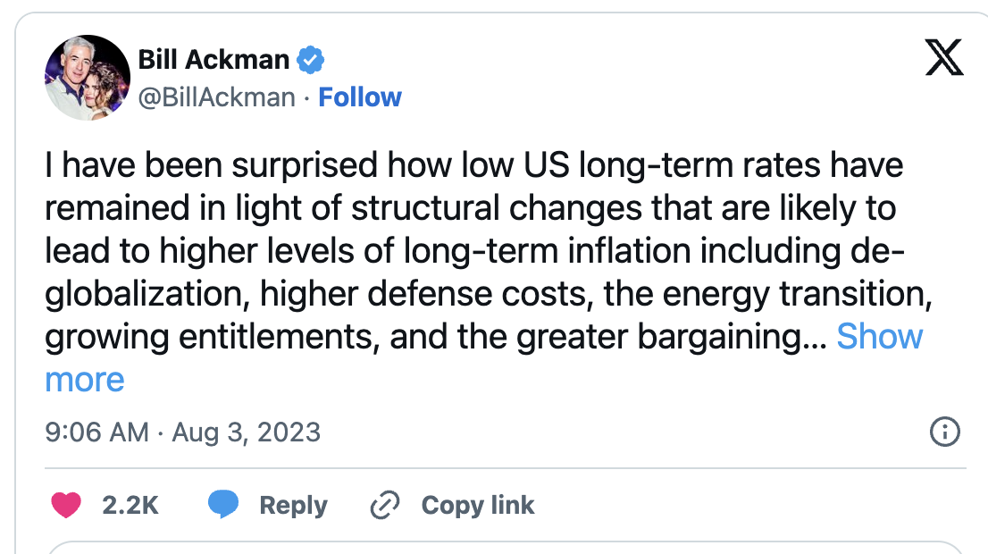This screenshot has width=988, height=554.
Task: Open Bill Ackman's profile picture
Action: click(88, 78)
